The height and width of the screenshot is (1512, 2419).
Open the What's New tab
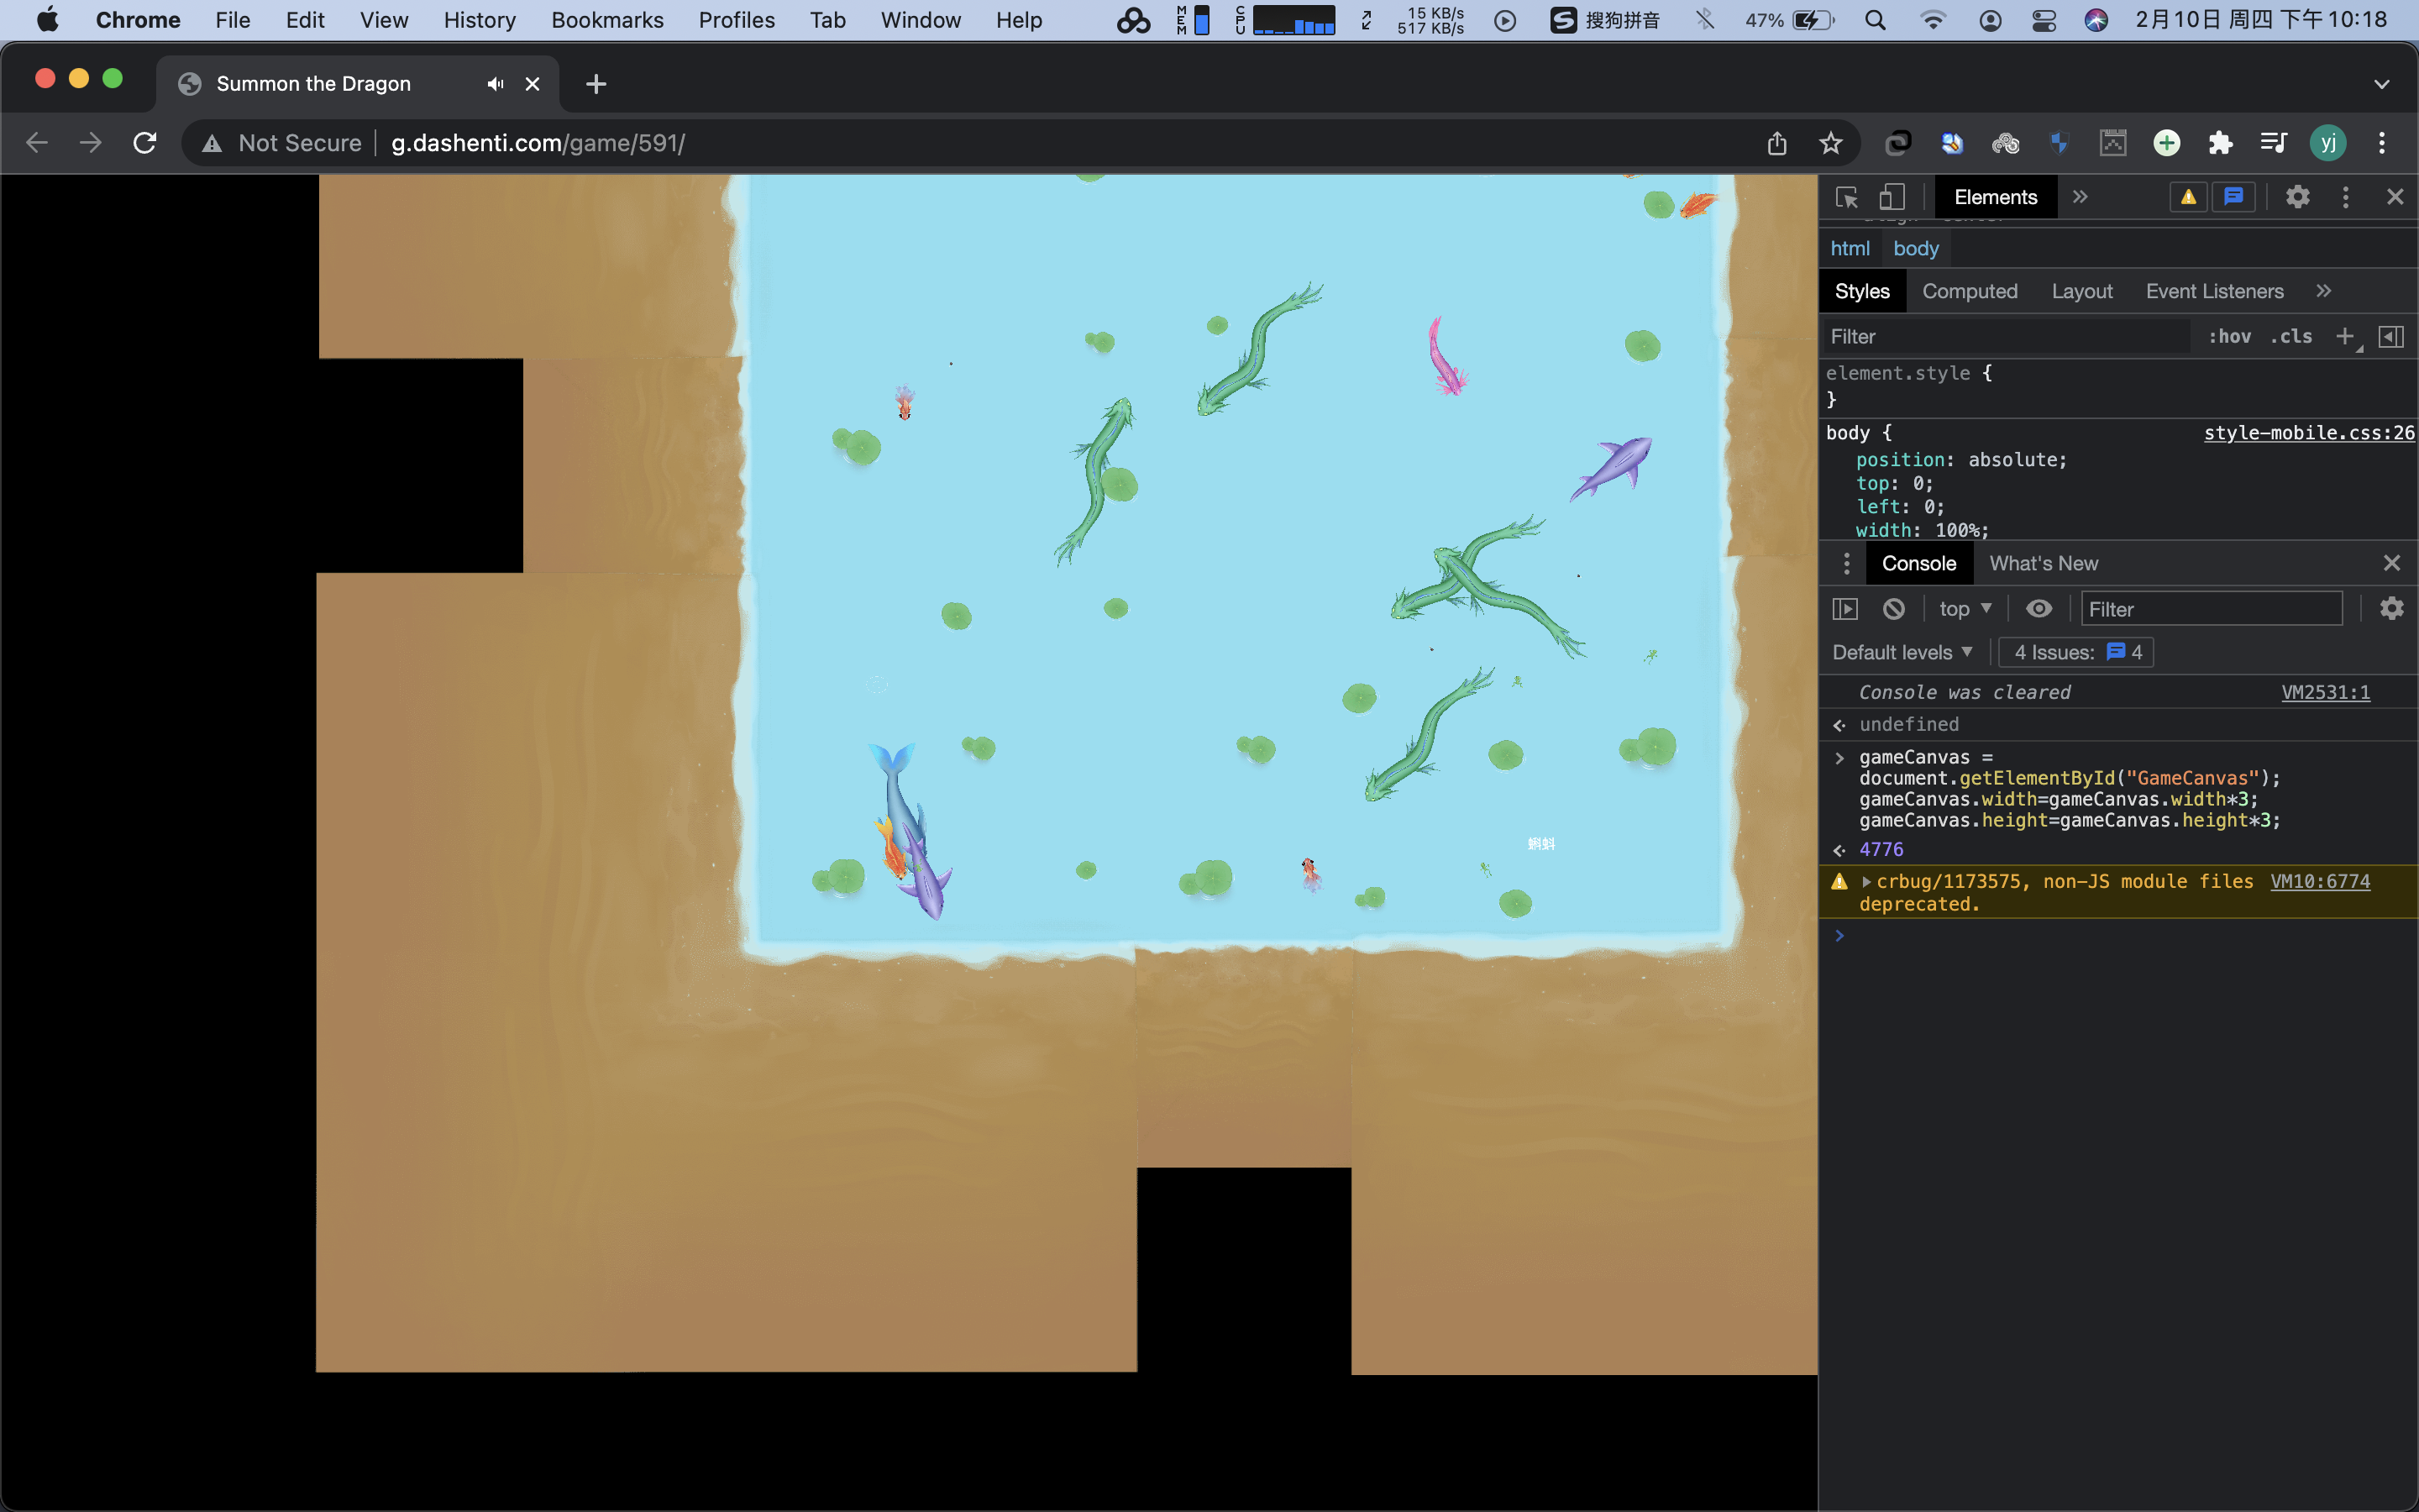pos(2044,563)
